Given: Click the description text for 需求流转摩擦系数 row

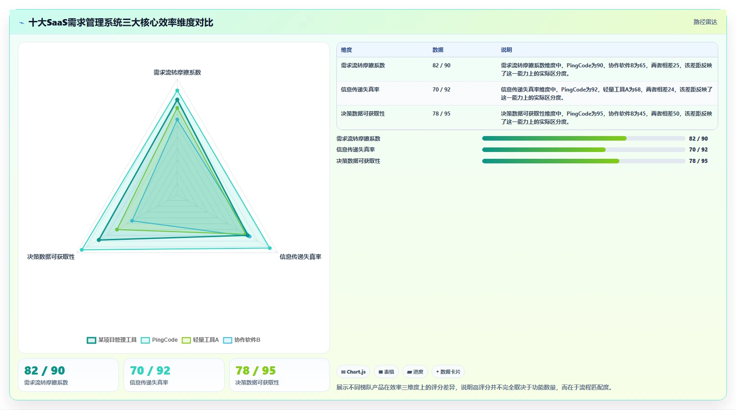Looking at the screenshot, I should click(607, 70).
